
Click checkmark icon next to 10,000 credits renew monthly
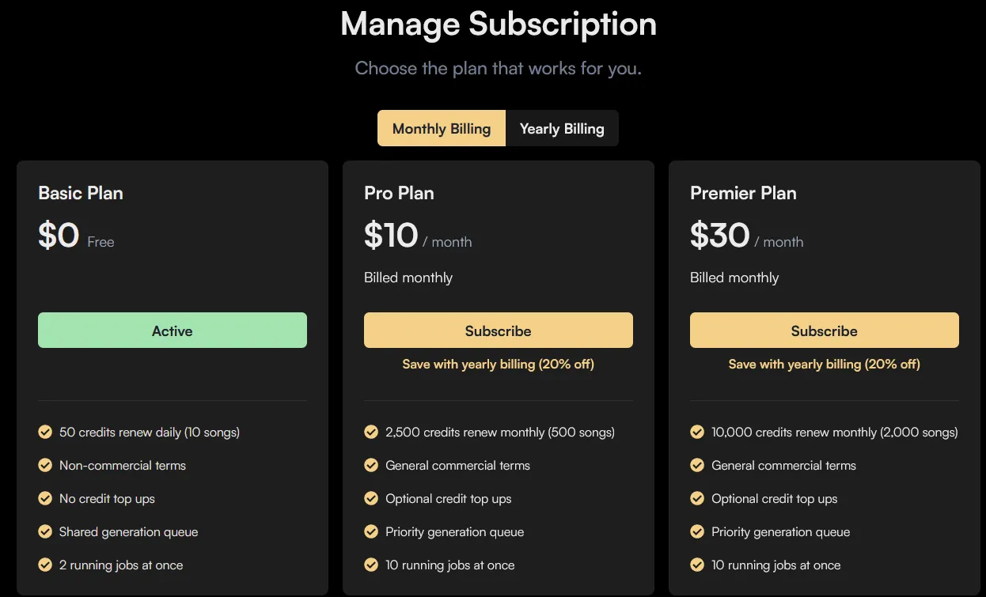coord(697,432)
